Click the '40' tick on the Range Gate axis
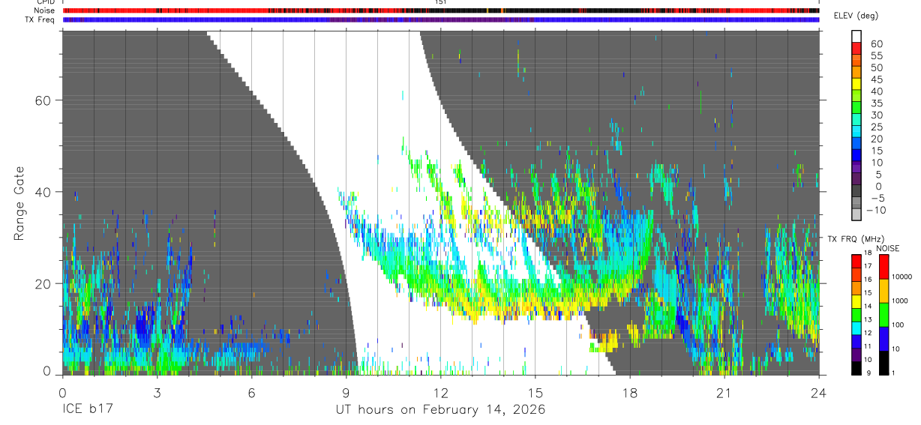This screenshot has height=425, width=921. pos(45,192)
